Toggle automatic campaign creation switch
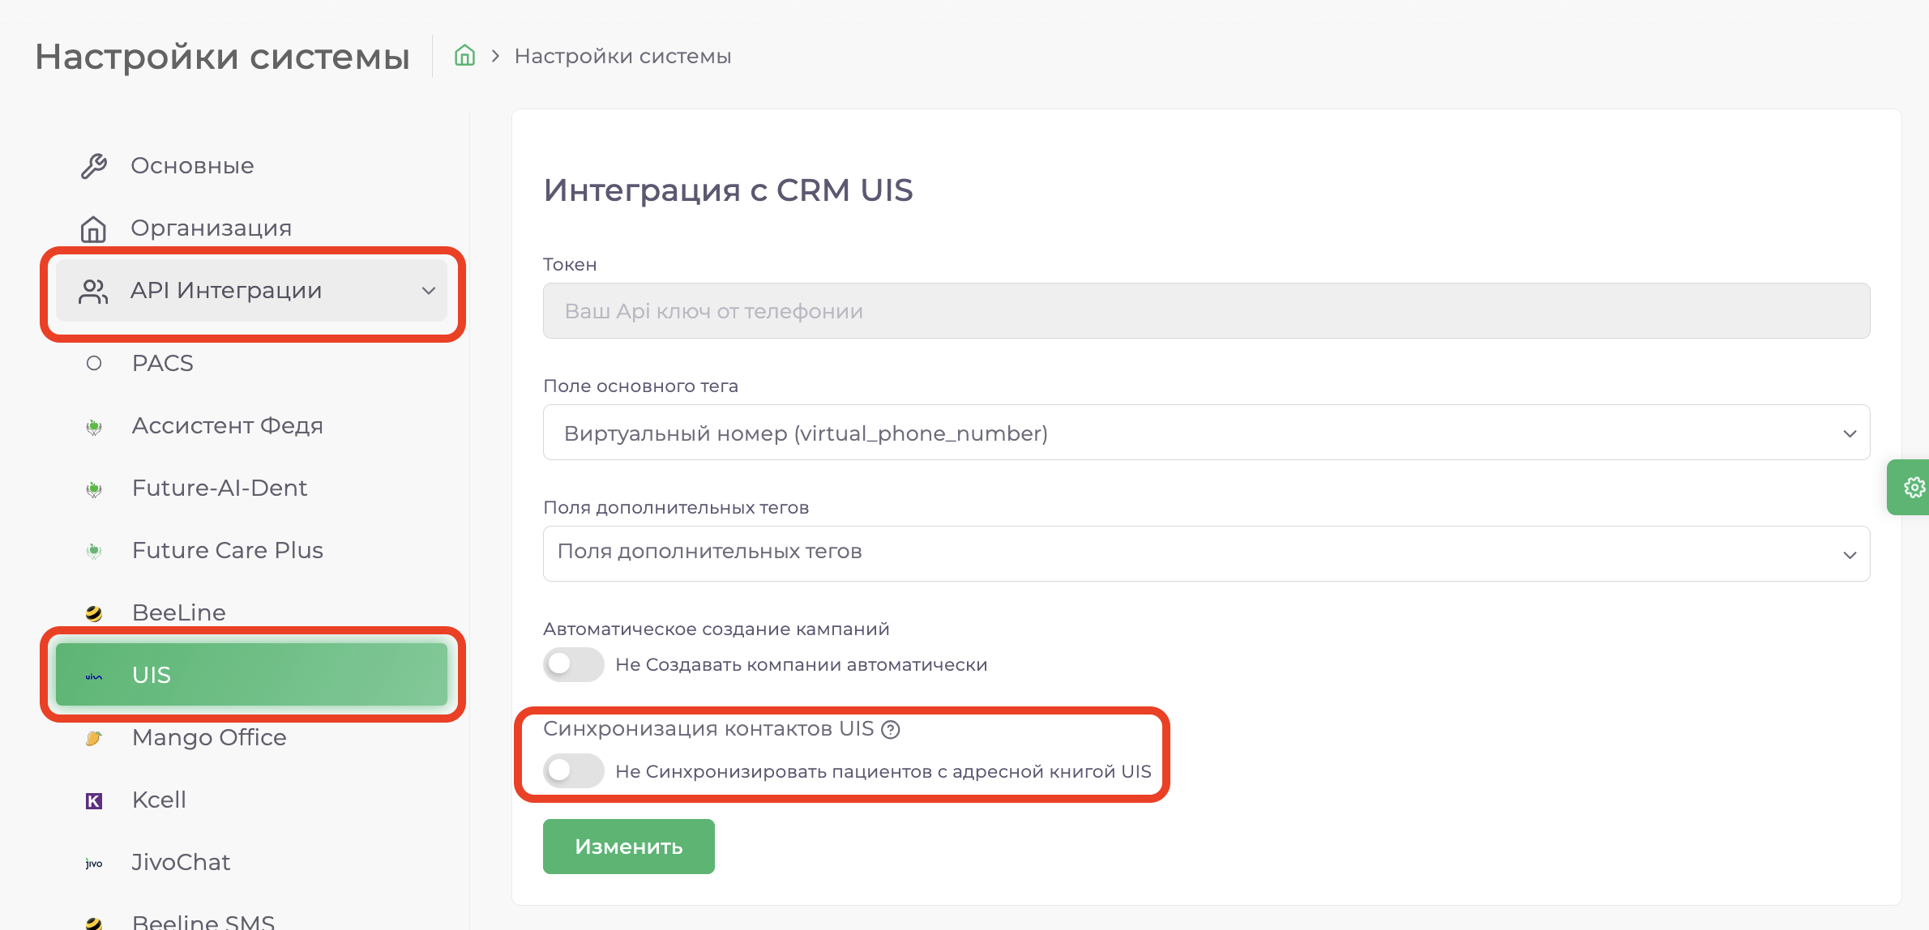The height and width of the screenshot is (930, 1929). 573,664
